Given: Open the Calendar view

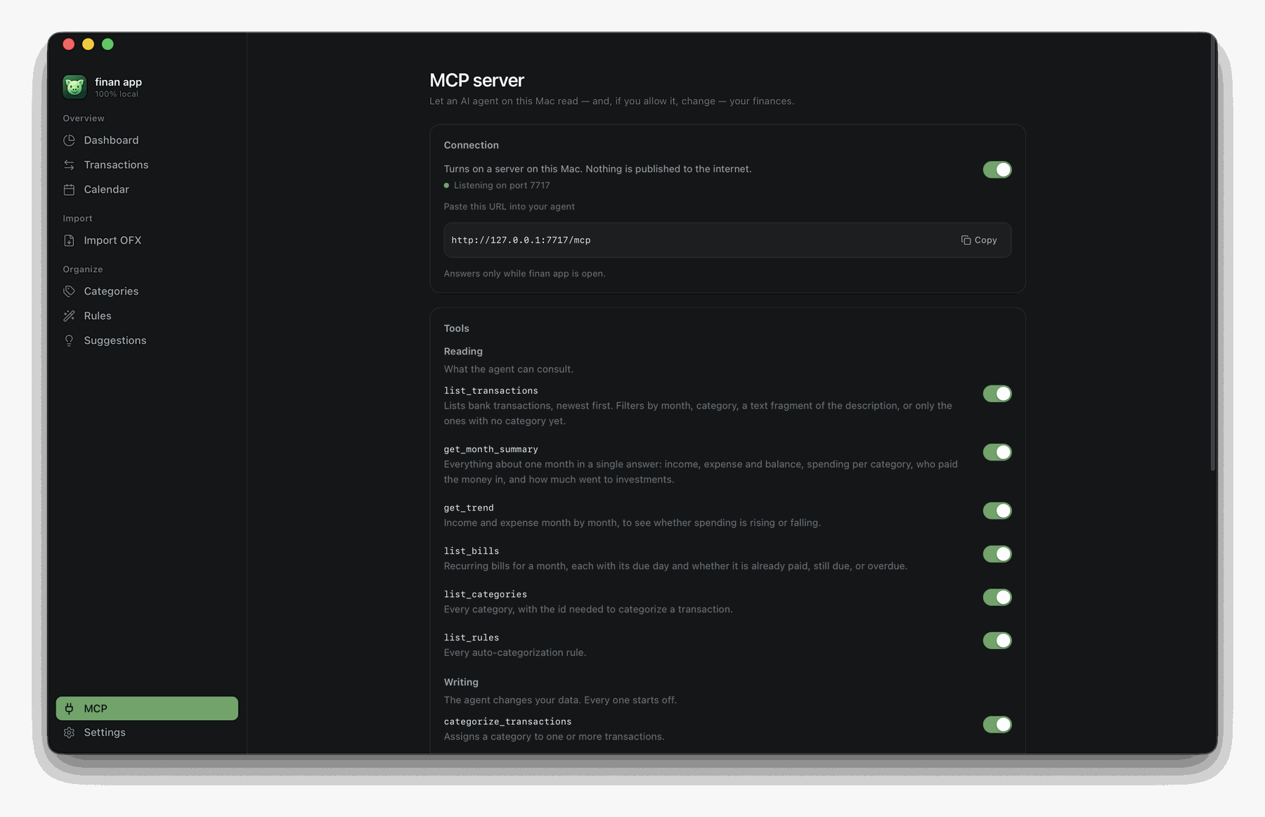Looking at the screenshot, I should [147, 190].
